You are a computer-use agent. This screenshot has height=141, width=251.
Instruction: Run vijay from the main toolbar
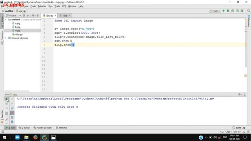pos(224,11)
